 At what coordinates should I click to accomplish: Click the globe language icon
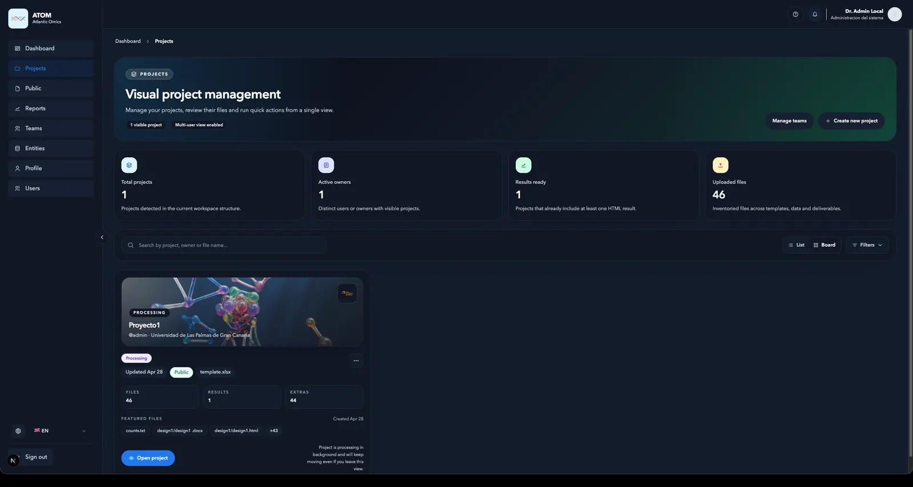18,431
